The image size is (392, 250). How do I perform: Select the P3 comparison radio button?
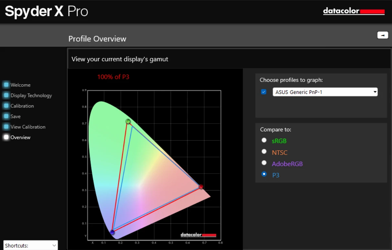tap(264, 174)
